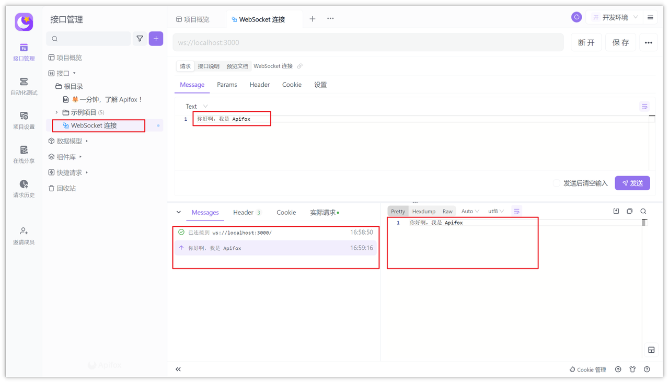Download the response content

[616, 211]
